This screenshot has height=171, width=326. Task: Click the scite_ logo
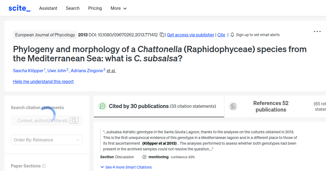(19, 8)
